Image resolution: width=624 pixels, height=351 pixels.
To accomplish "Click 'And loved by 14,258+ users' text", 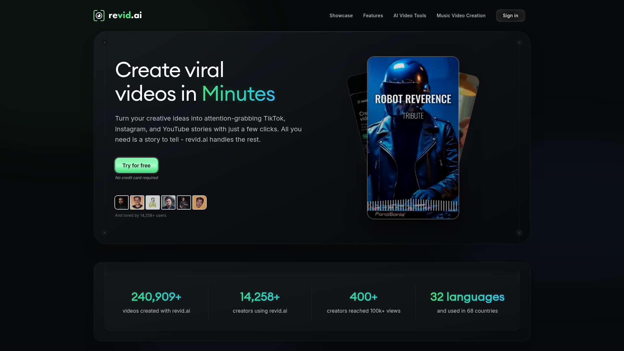I will pyautogui.click(x=140, y=215).
